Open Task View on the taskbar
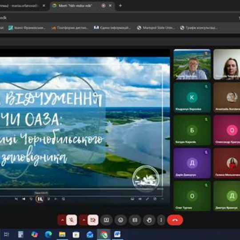Viewport: 240px width, 240px height. pos(7,234)
